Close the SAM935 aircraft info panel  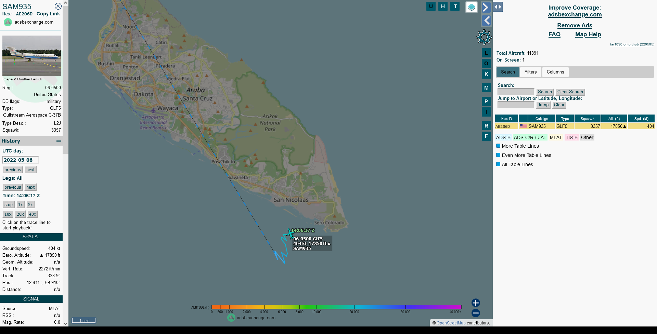click(x=58, y=6)
